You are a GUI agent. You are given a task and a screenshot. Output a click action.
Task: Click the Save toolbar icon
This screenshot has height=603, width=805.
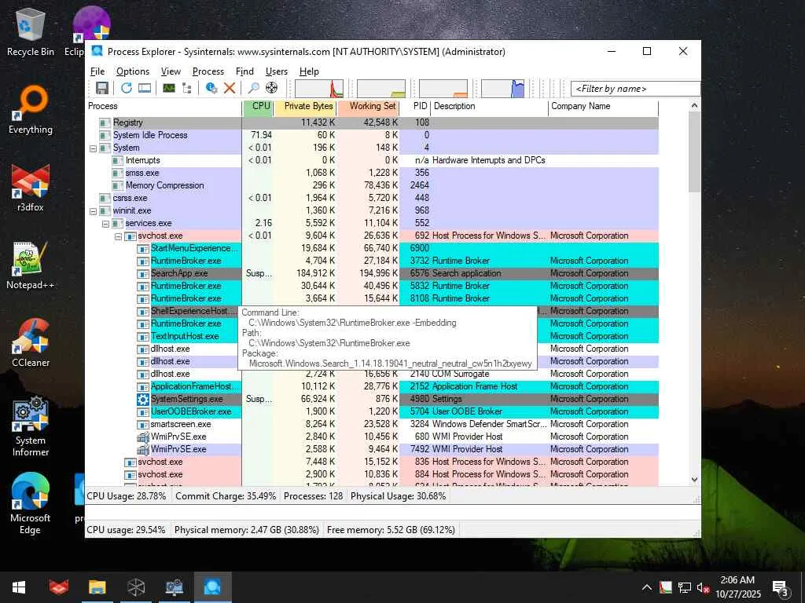[x=101, y=88]
